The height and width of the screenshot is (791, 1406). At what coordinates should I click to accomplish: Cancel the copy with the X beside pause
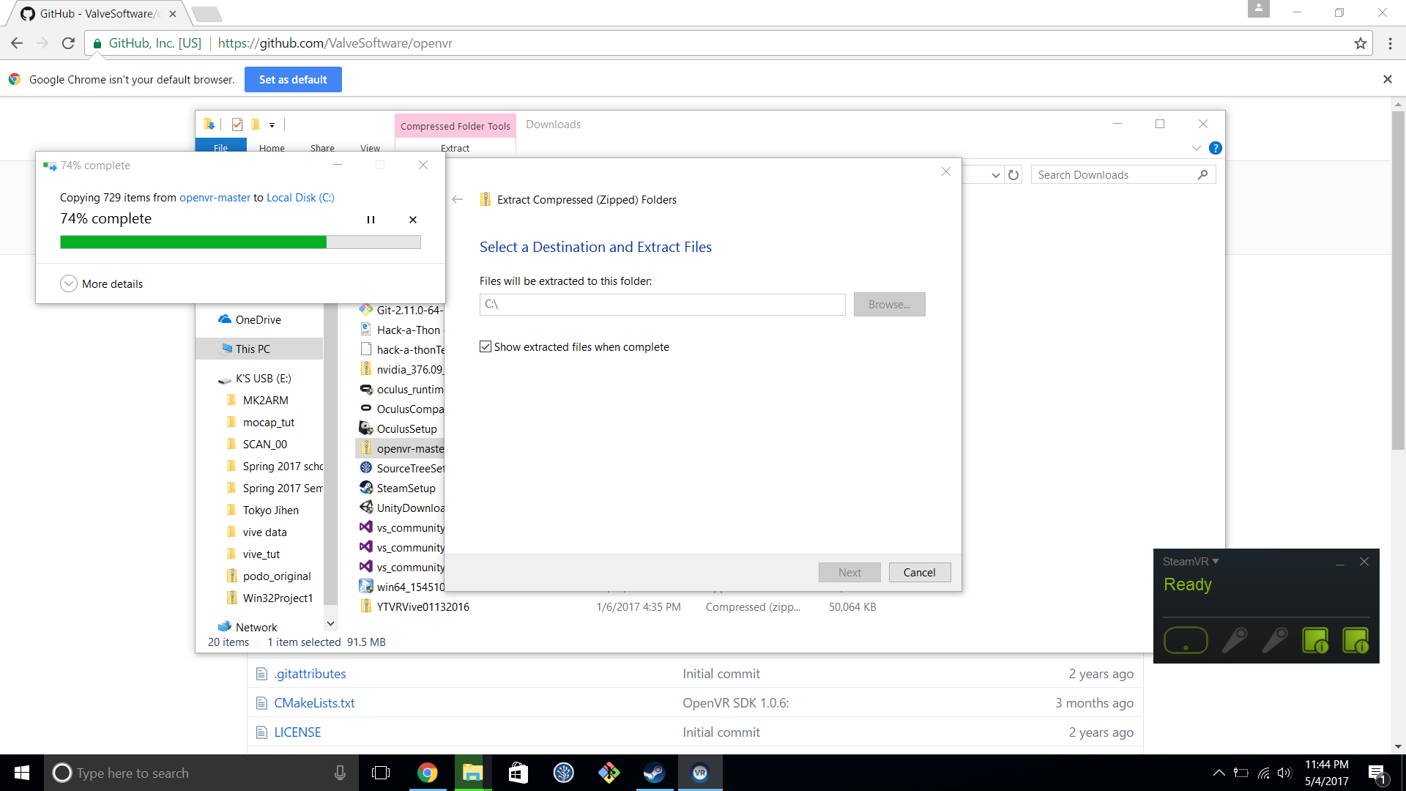pyautogui.click(x=413, y=220)
